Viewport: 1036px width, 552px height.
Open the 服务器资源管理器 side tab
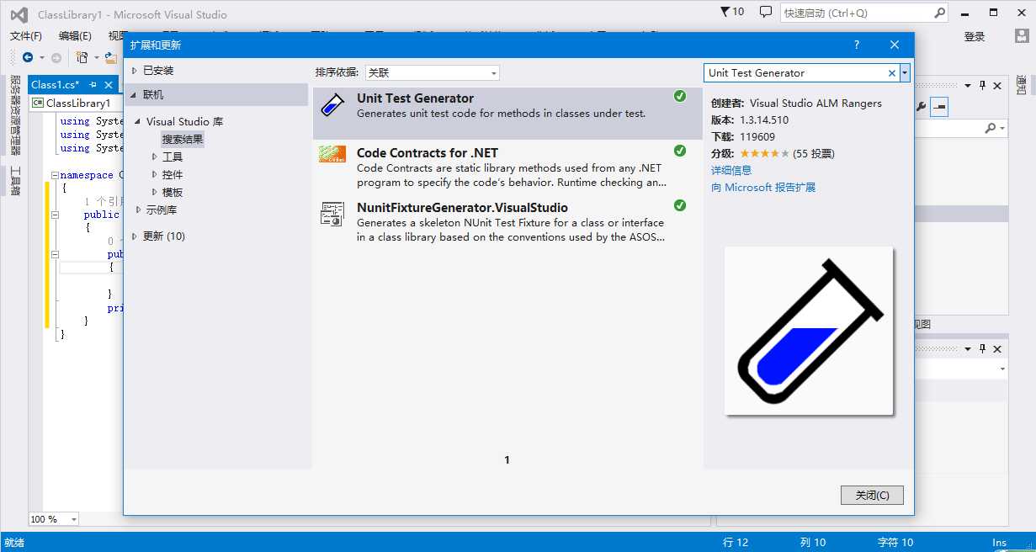tap(15, 115)
